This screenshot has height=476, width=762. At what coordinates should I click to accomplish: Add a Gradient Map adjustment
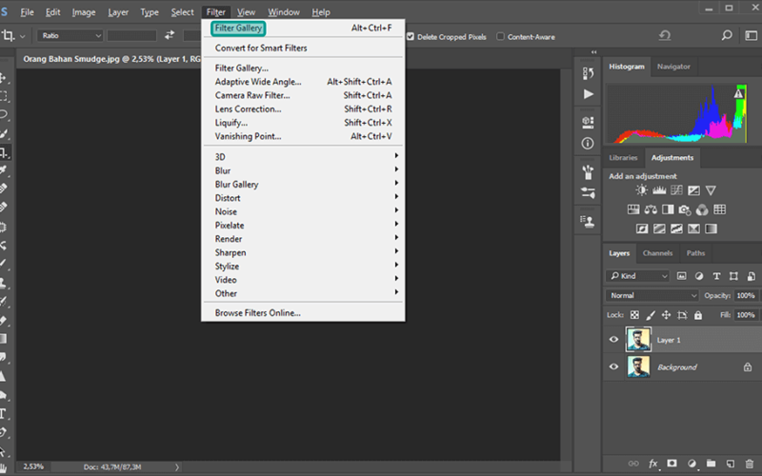711,228
